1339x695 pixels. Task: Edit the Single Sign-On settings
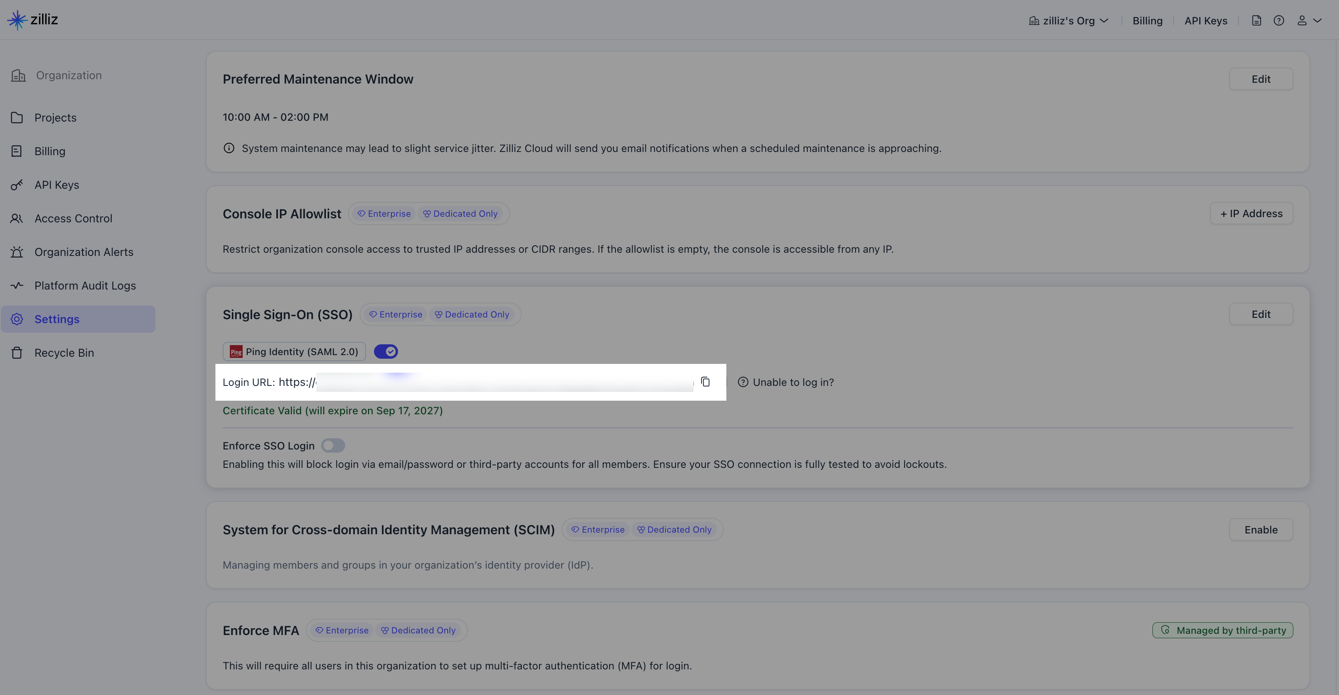tap(1261, 314)
